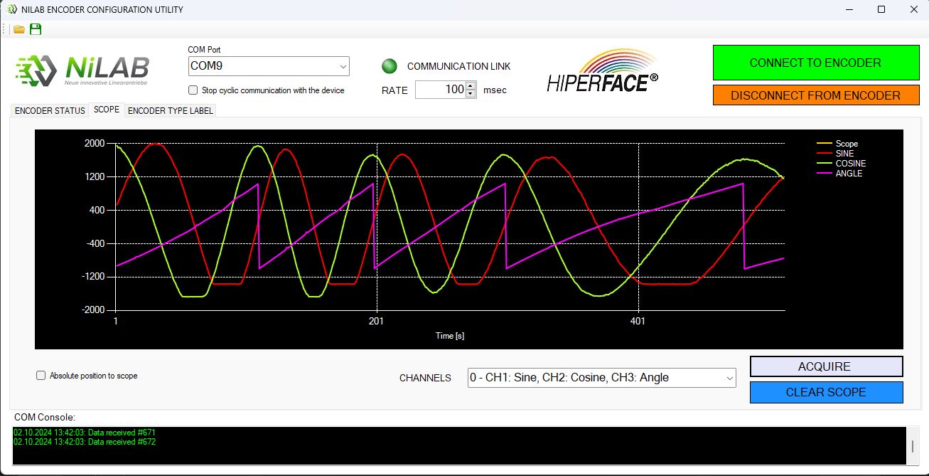Select the SCOPE tab
This screenshot has width=929, height=476.
click(106, 110)
